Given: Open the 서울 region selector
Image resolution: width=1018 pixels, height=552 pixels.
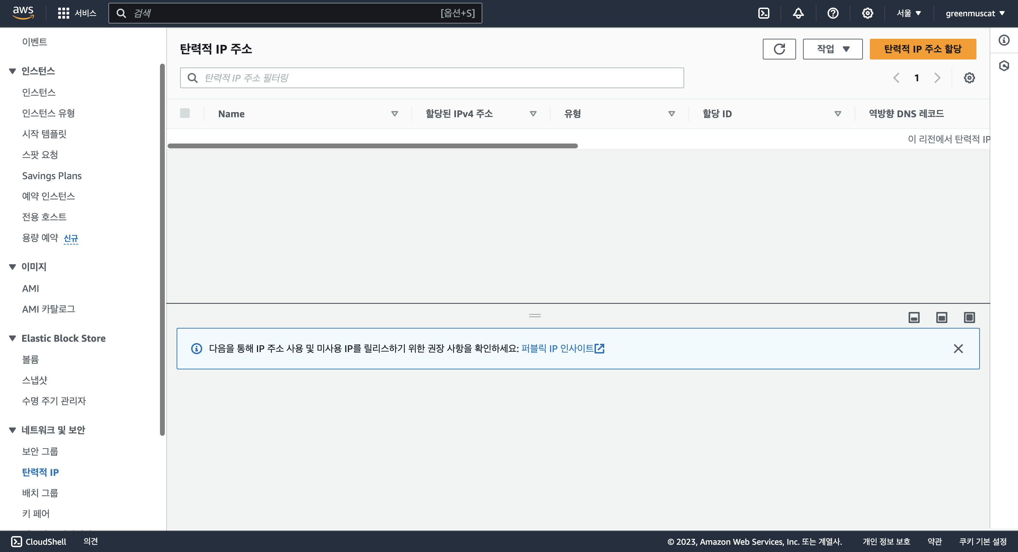Looking at the screenshot, I should pos(909,13).
